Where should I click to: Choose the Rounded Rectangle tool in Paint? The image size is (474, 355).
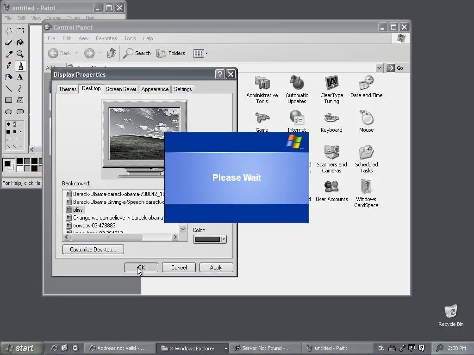(x=20, y=112)
